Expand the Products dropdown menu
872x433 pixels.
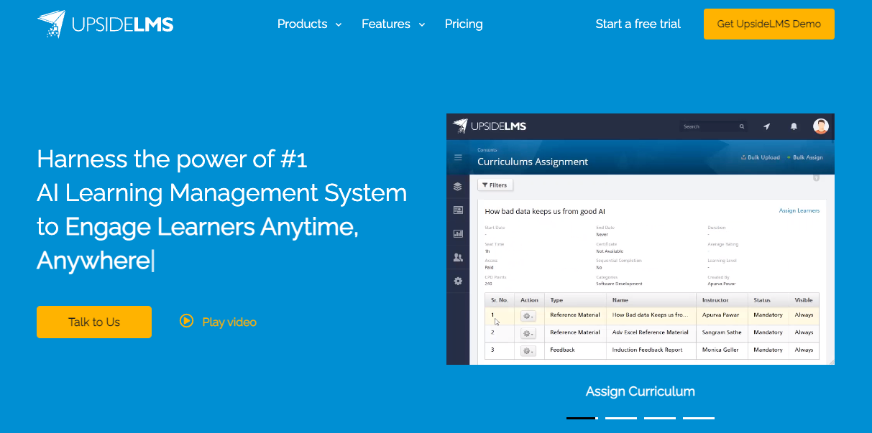pyautogui.click(x=310, y=24)
